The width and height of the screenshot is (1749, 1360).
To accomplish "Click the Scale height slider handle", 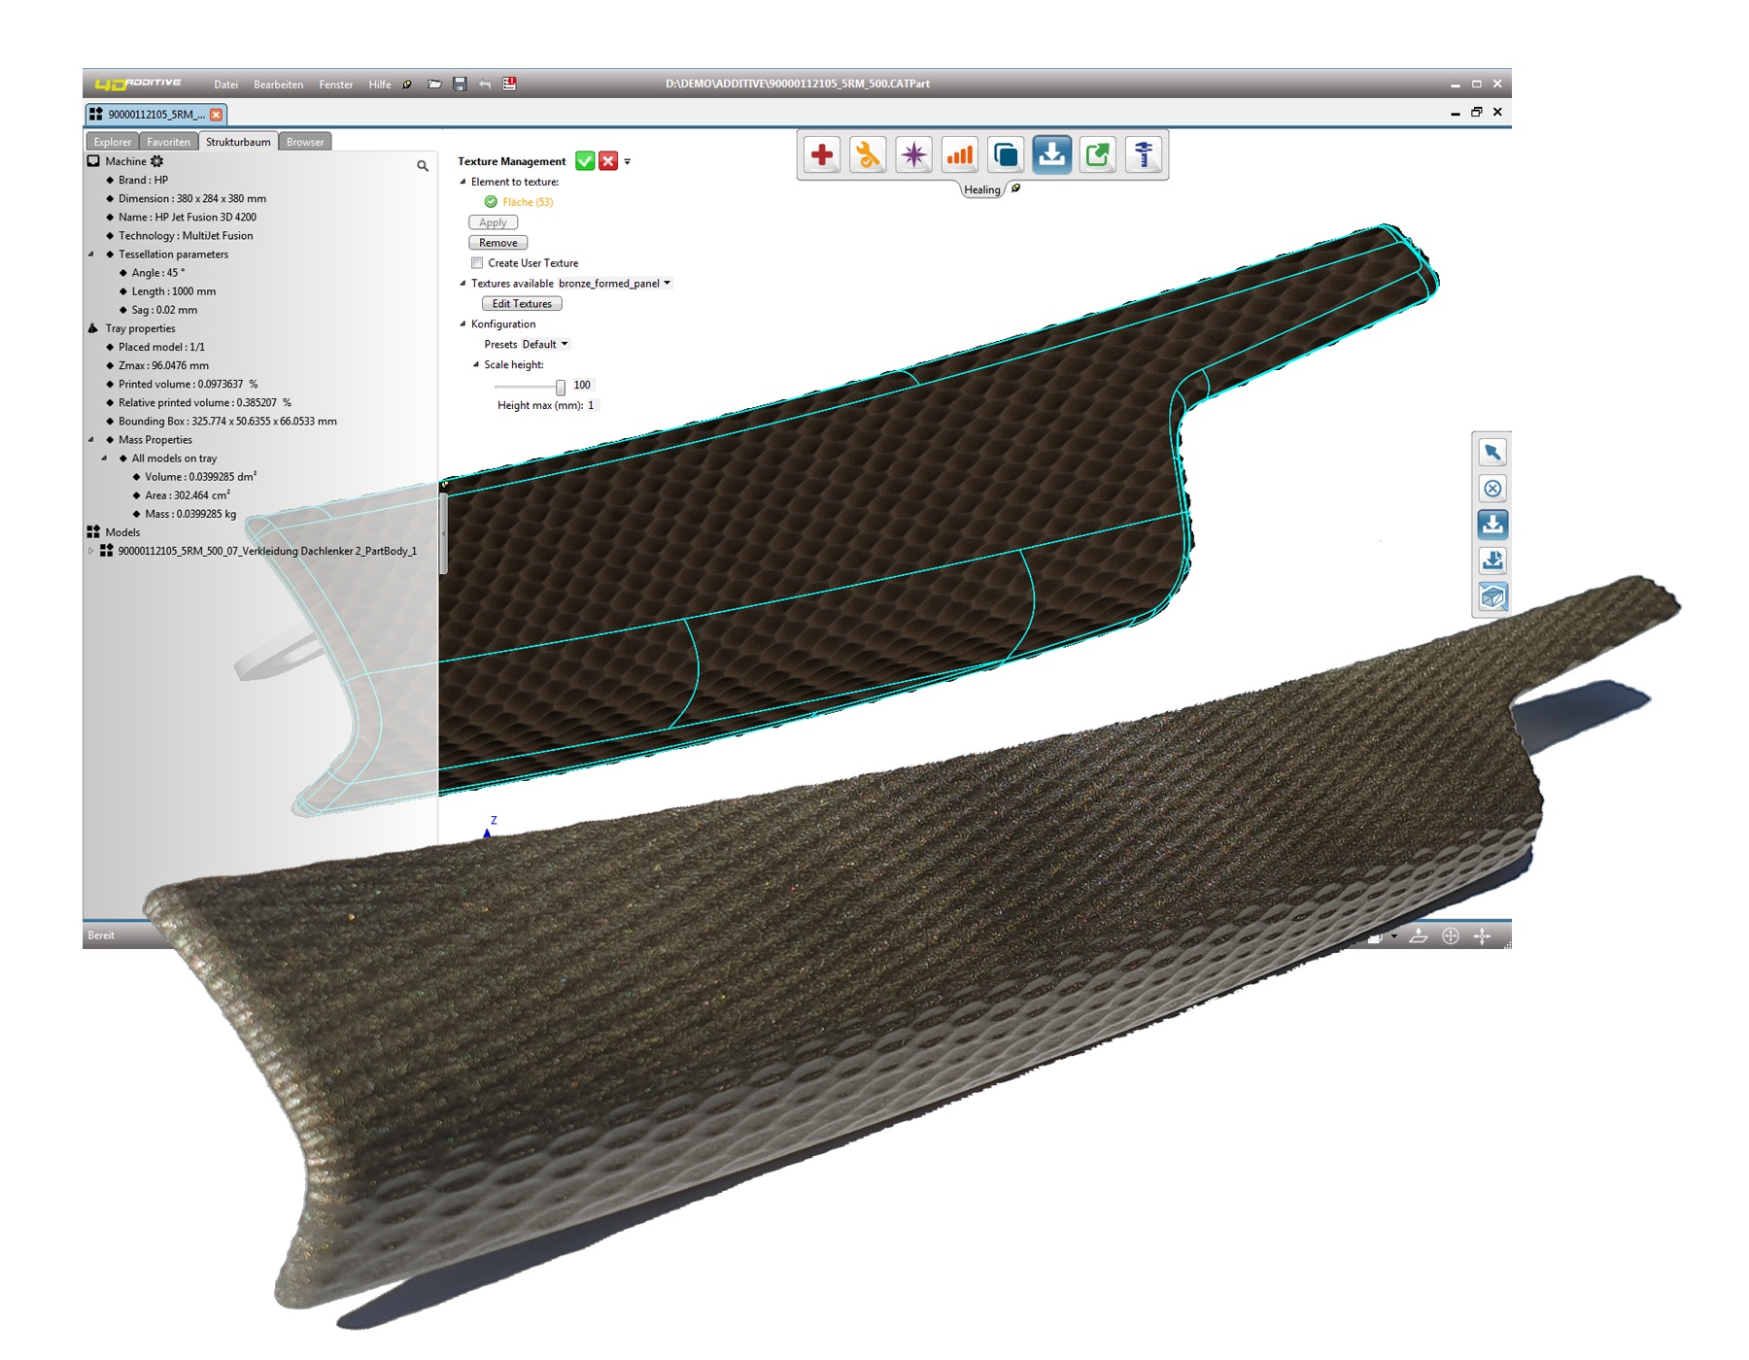I will point(561,387).
